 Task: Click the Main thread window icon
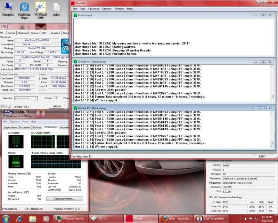tap(75, 15)
